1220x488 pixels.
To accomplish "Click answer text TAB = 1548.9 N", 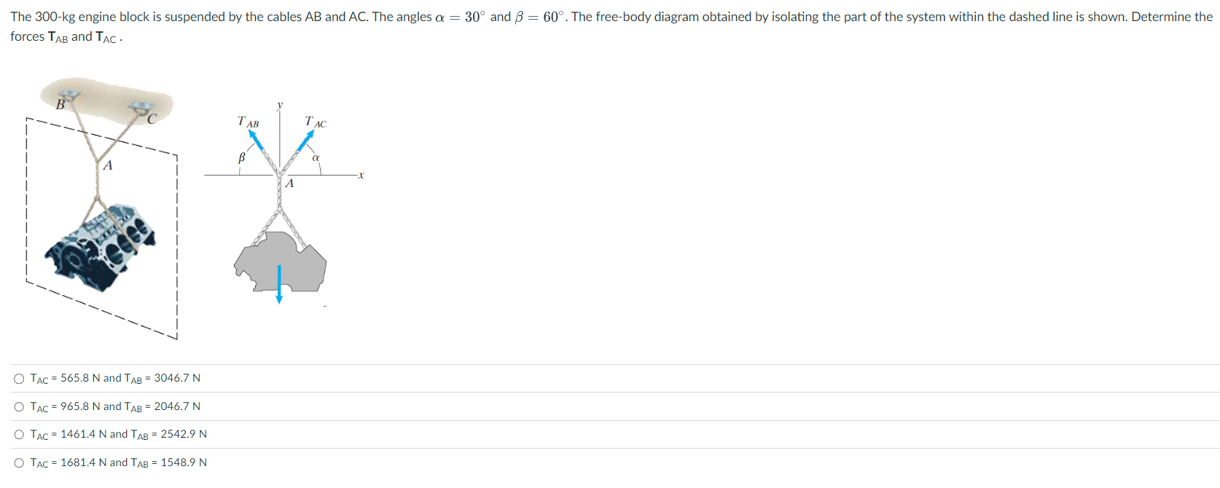I will pyautogui.click(x=168, y=463).
